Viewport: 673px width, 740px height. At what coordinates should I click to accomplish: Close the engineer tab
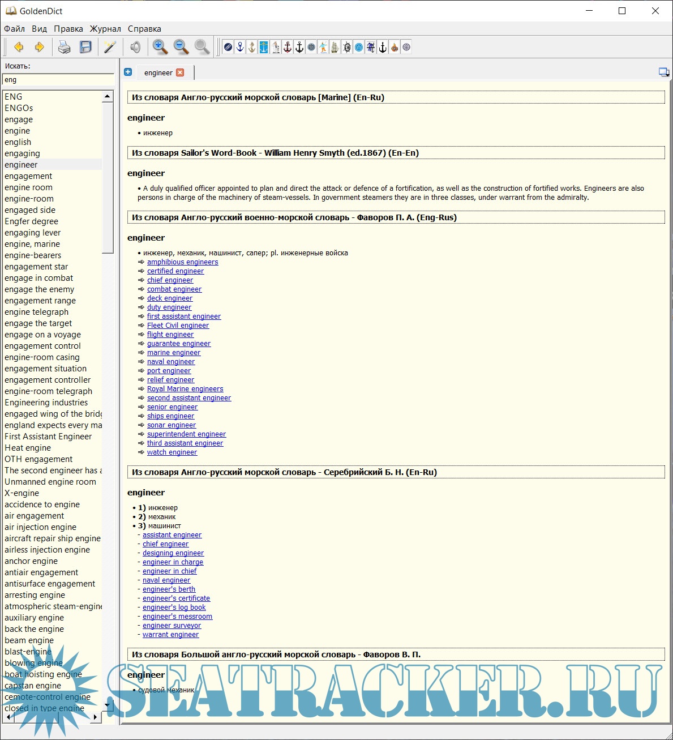[180, 72]
